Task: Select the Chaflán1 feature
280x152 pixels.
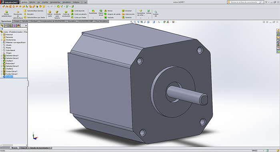Action: tap(8, 61)
